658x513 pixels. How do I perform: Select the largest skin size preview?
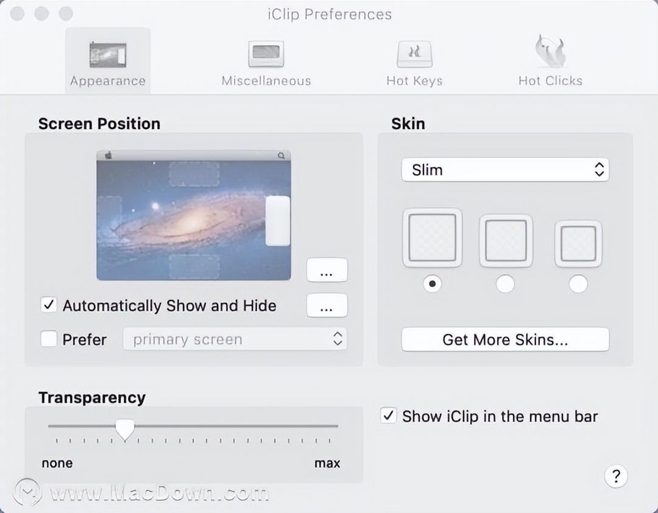coord(433,238)
